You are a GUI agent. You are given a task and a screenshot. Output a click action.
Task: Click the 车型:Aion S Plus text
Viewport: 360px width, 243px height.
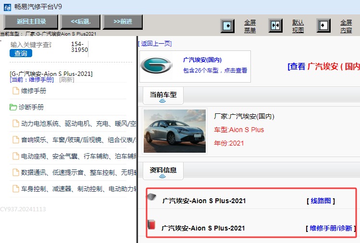pyautogui.click(x=239, y=130)
